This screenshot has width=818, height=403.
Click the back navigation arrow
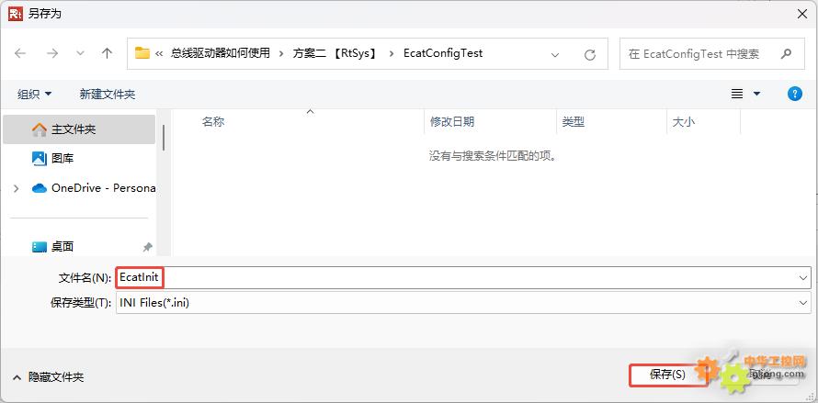click(x=20, y=54)
